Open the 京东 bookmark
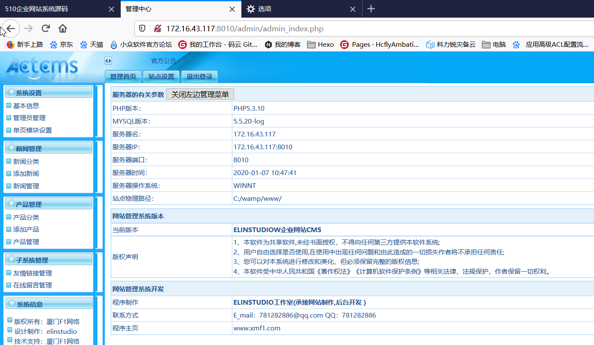 point(61,44)
